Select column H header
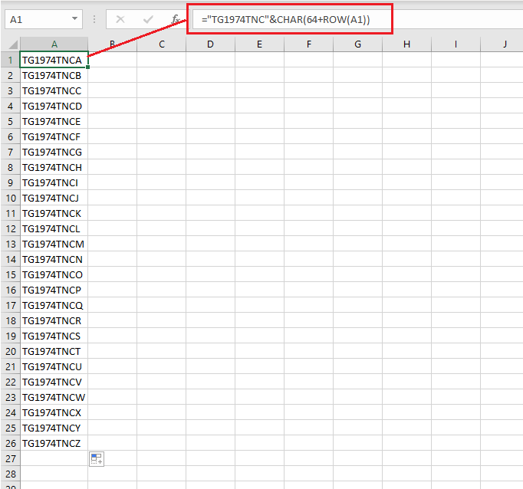The height and width of the screenshot is (489, 523). 406,44
